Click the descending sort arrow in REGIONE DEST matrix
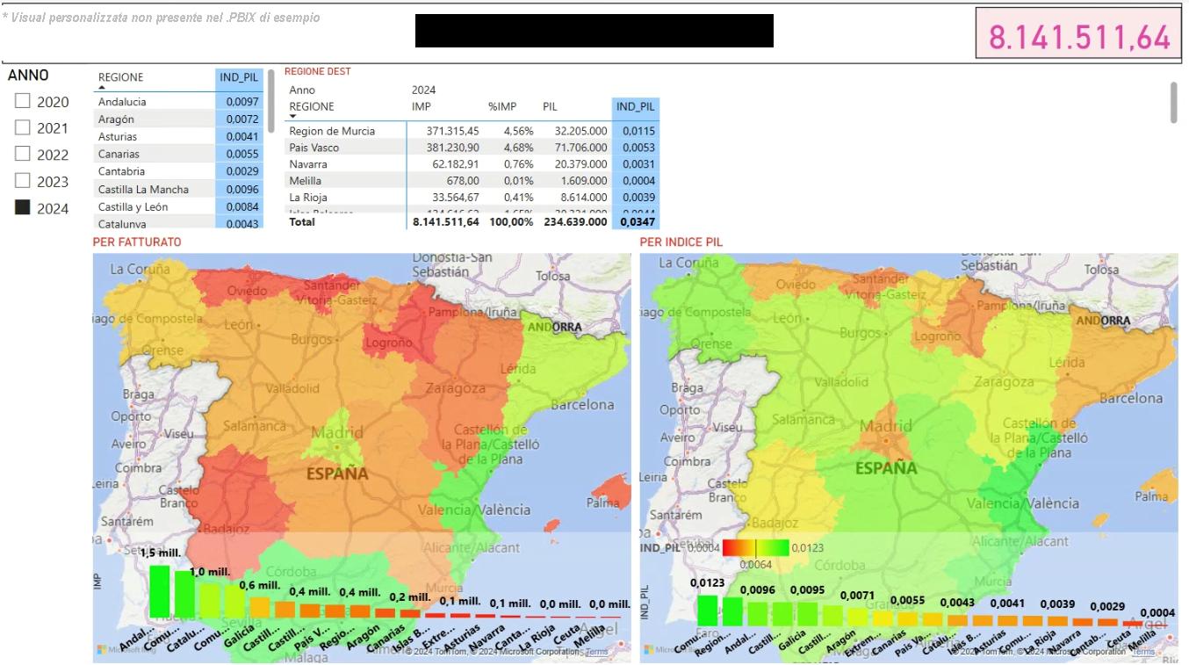 pos(293,116)
